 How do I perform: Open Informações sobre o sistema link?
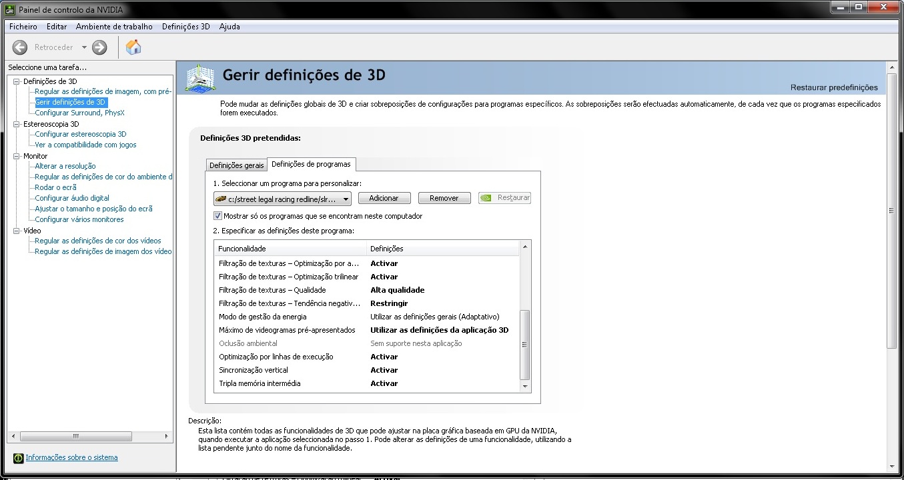pos(71,457)
